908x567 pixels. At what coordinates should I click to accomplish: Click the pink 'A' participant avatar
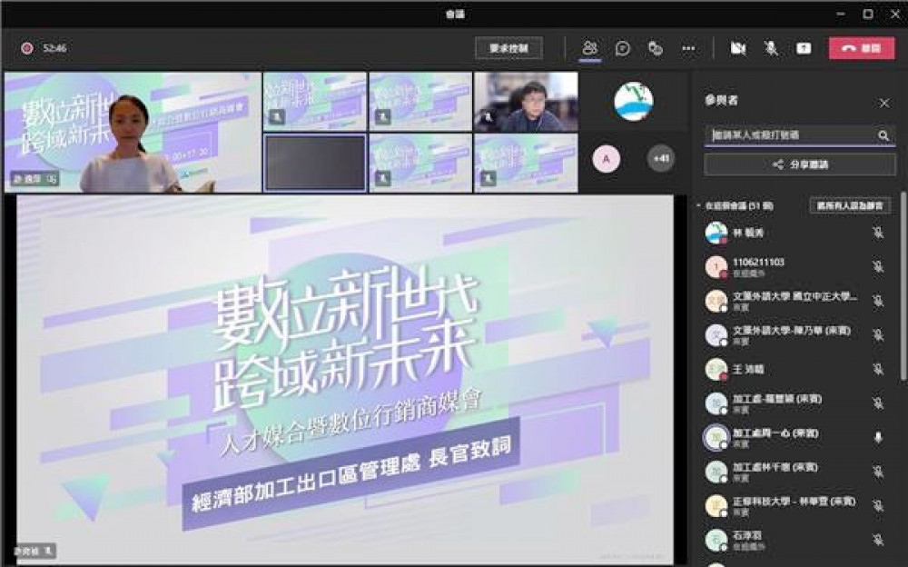coord(607,159)
